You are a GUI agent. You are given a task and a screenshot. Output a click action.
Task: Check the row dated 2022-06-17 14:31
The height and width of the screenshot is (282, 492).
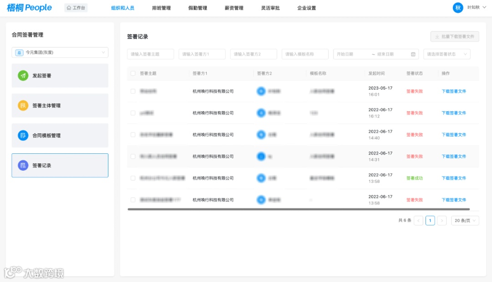133,156
